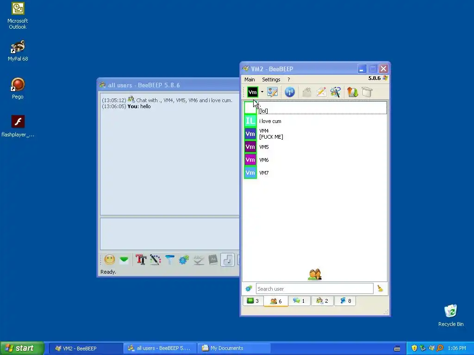The image size is (474, 355).
Task: Open the edit profile icon in BeeBEEP toolbar
Action: pyautogui.click(x=272, y=92)
